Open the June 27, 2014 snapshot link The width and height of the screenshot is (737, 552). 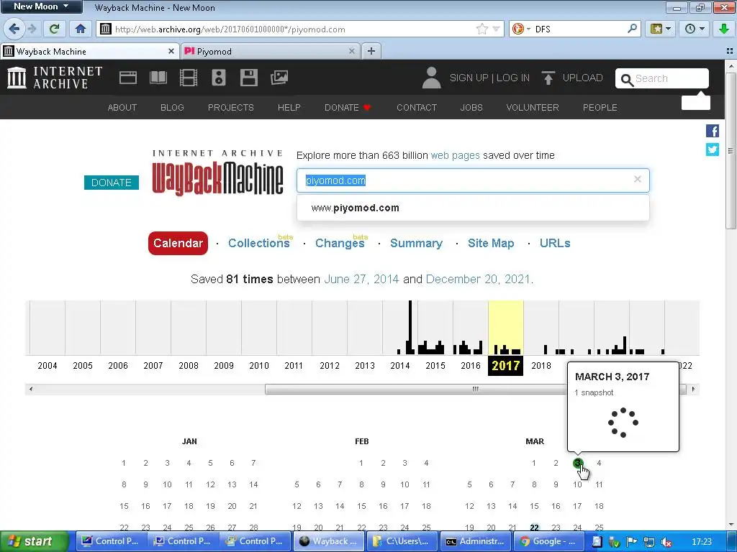point(361,280)
